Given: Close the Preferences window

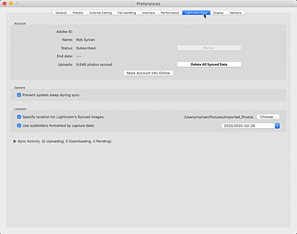Looking at the screenshot, I should click(x=5, y=3).
